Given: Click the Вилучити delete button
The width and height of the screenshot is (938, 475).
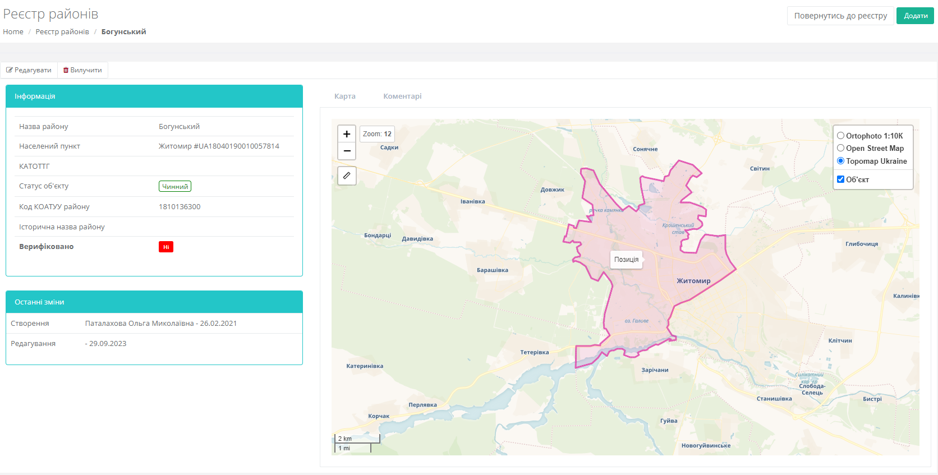Looking at the screenshot, I should tap(82, 70).
